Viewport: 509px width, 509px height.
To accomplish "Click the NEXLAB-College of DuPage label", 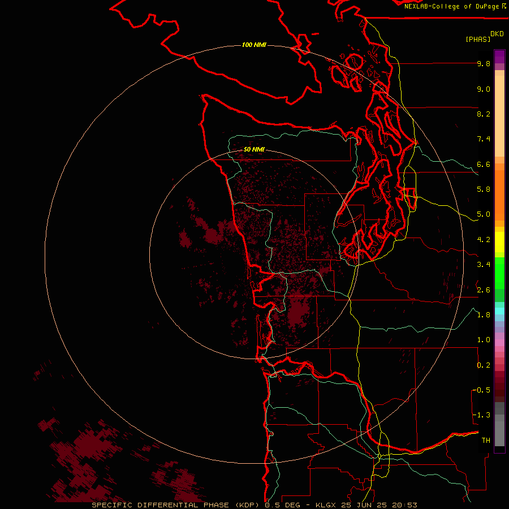I will point(451,6).
